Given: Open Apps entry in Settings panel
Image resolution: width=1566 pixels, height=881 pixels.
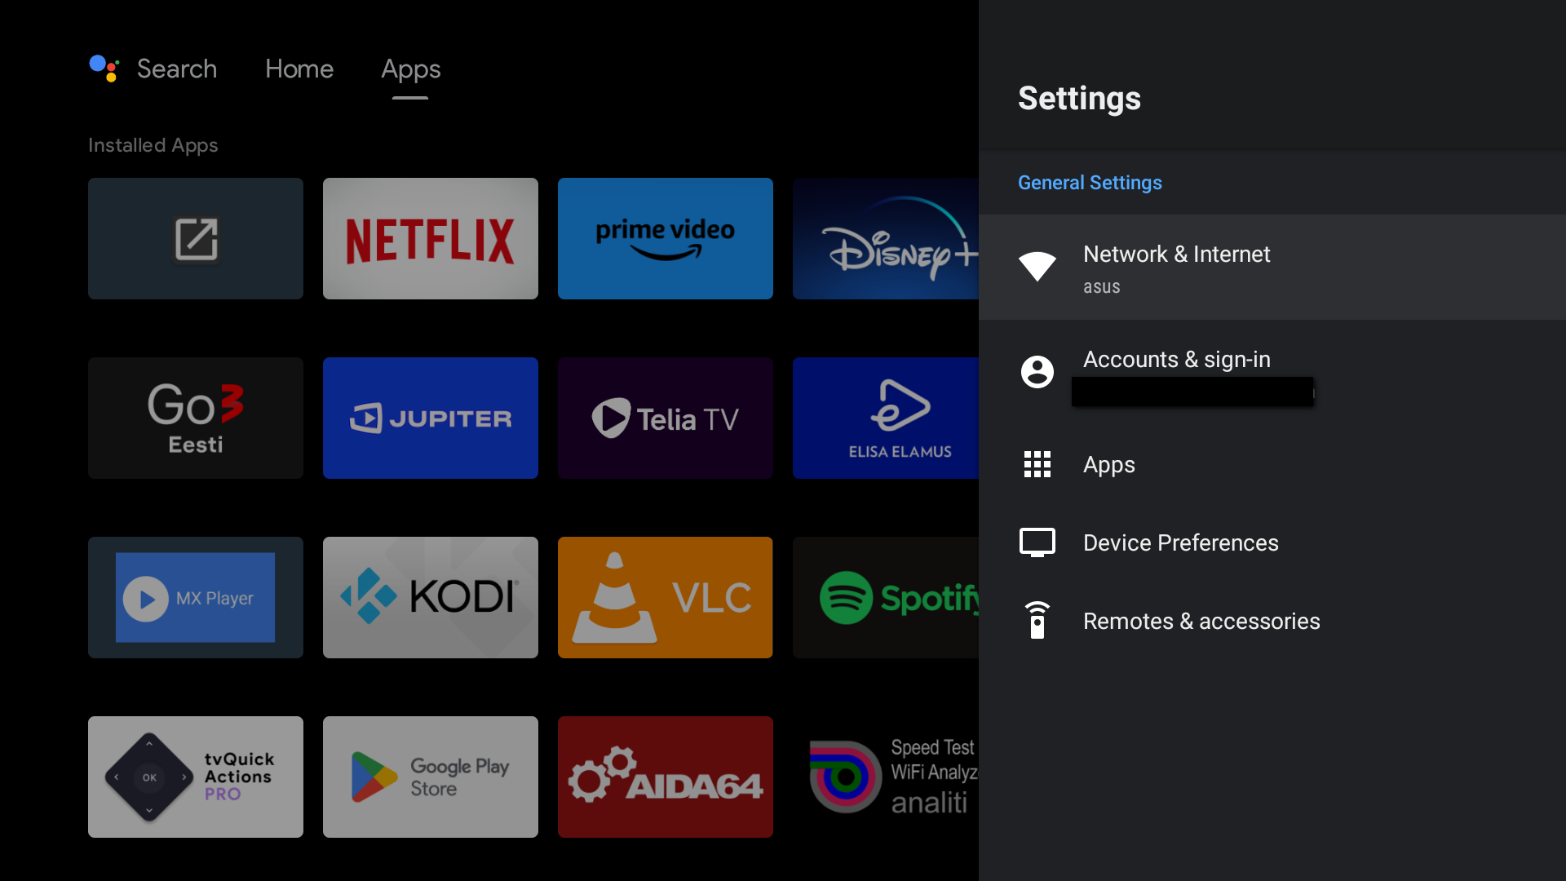Looking at the screenshot, I should tap(1272, 464).
